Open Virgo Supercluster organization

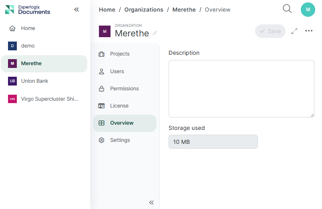(x=44, y=99)
